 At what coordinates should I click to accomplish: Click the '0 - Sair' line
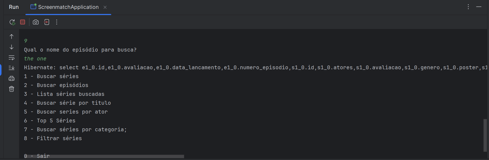click(37, 156)
